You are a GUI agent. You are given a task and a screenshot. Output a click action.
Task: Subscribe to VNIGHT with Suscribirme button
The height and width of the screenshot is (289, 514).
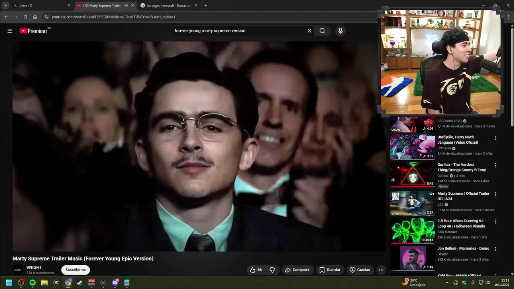(x=75, y=270)
